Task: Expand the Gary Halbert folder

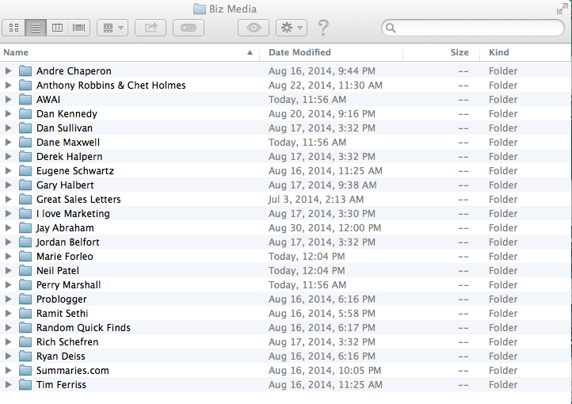Action: coord(8,185)
